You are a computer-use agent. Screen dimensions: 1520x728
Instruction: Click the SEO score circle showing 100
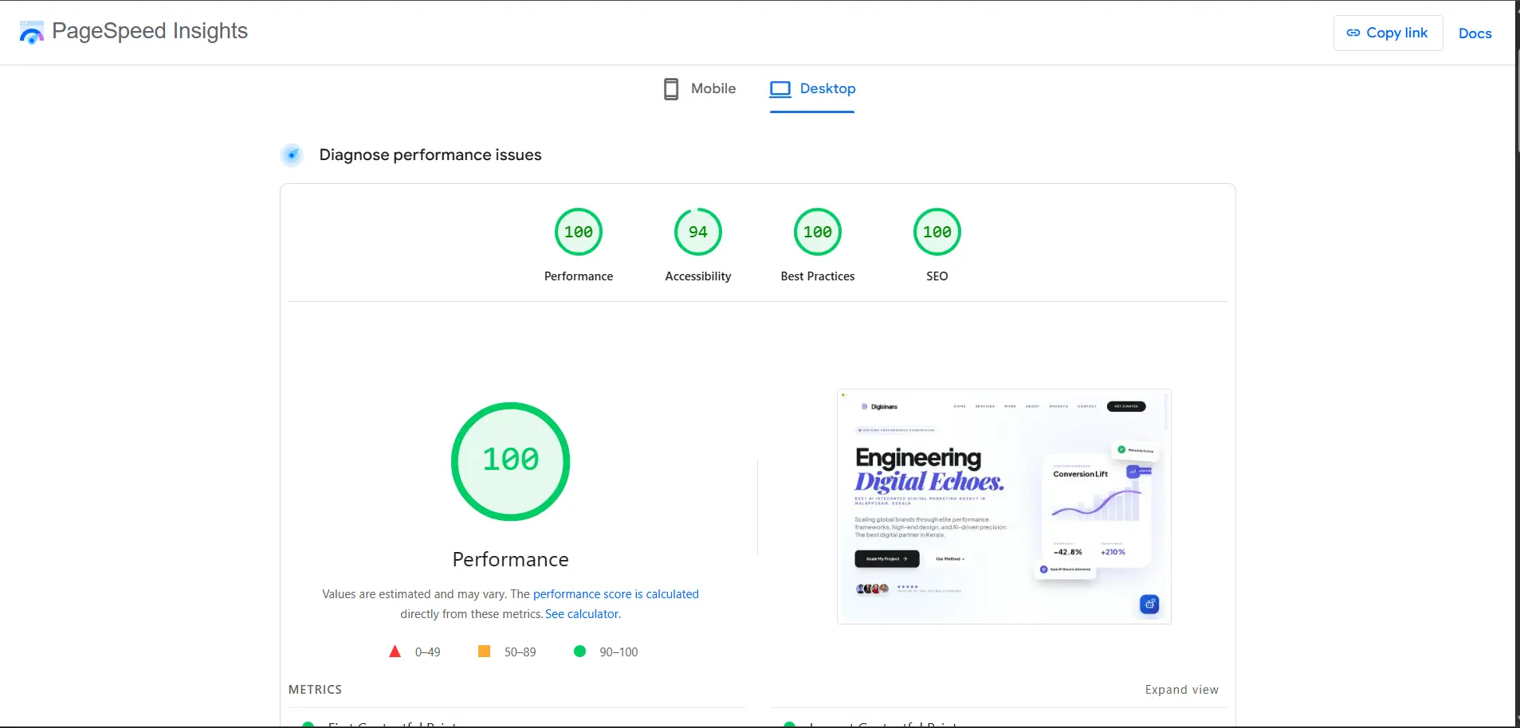click(937, 232)
